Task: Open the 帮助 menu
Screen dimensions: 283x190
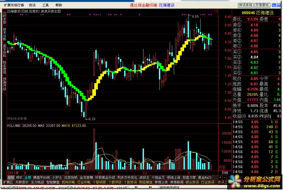Action: coord(59,5)
